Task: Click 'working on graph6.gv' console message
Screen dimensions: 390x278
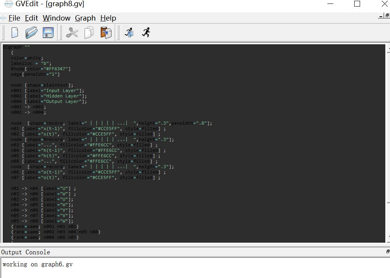Action: coord(38,264)
